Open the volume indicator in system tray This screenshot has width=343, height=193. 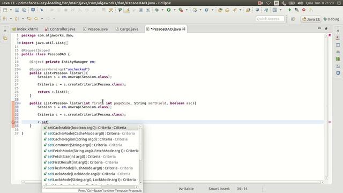300,3
